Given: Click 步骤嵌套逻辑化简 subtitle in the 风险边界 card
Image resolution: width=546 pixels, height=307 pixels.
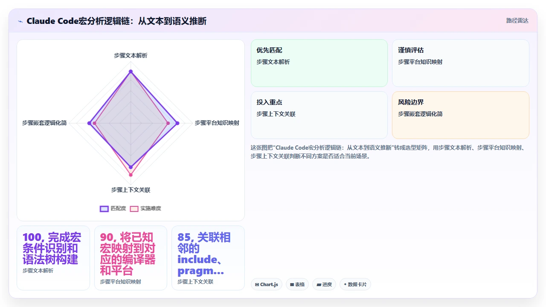Looking at the screenshot, I should click(420, 114).
